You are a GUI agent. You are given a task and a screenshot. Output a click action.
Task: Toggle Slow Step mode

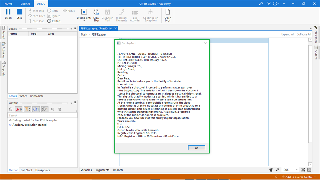(96, 15)
